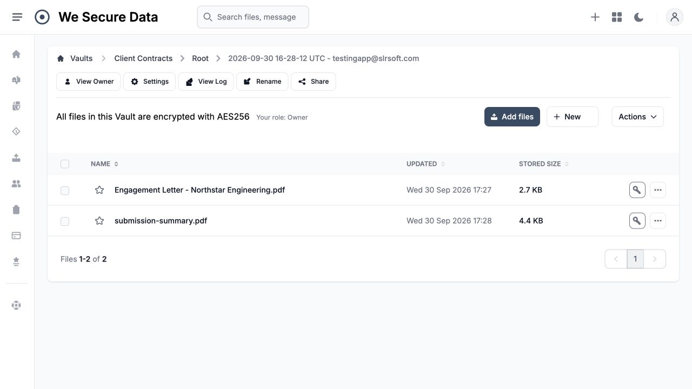The height and width of the screenshot is (389, 692).
Task: Go to Client Contracts breadcrumb
Action: pos(143,58)
